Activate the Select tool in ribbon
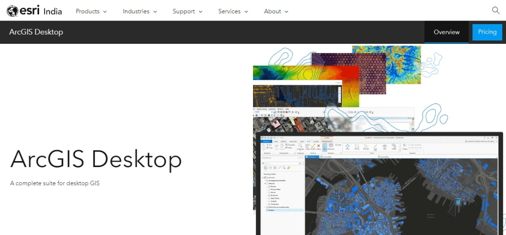Viewport: 506px width, 235px height. pyautogui.click(x=325, y=147)
